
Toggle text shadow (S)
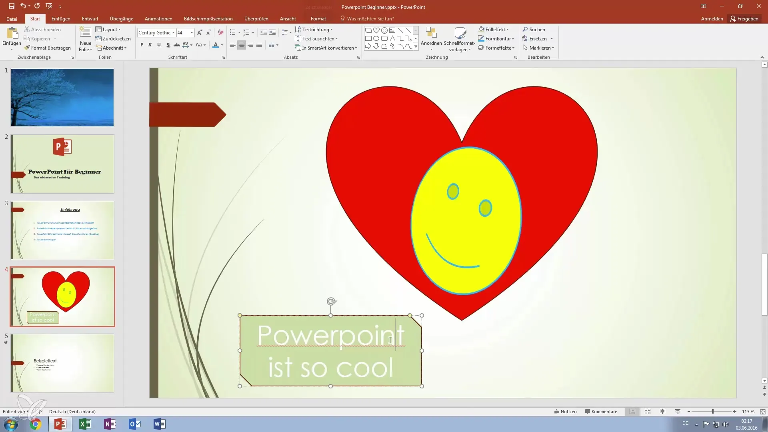[168, 45]
